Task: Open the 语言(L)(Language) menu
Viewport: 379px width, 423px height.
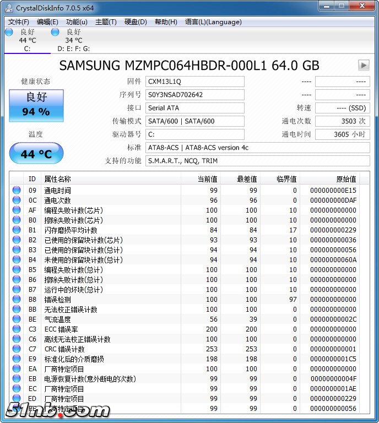Action: pos(213,22)
